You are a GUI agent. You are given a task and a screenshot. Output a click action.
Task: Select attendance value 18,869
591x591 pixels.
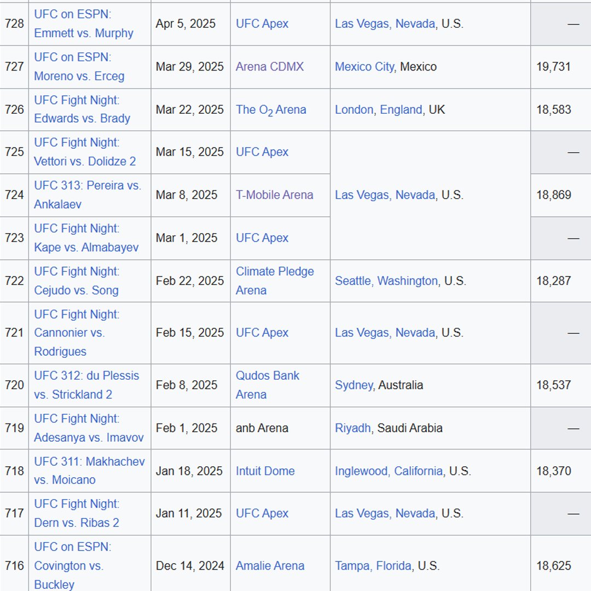tap(553, 195)
